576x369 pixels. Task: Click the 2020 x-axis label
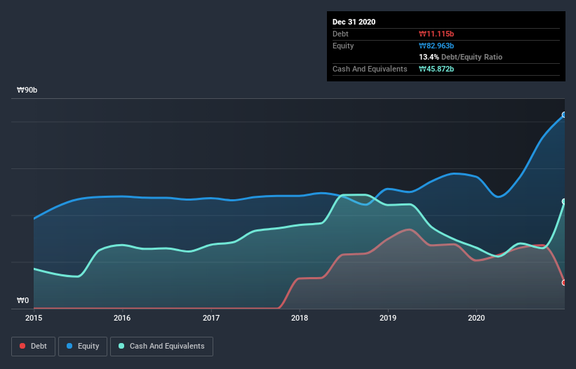(476, 318)
